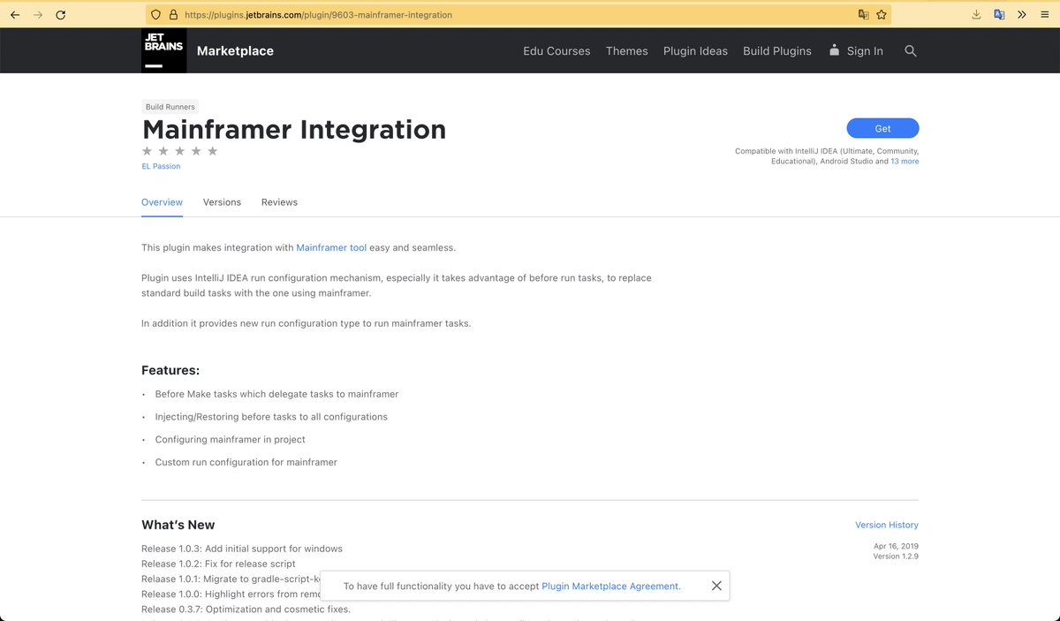Click the Mainframer Integration heading
The image size is (1060, 621).
tap(294, 129)
